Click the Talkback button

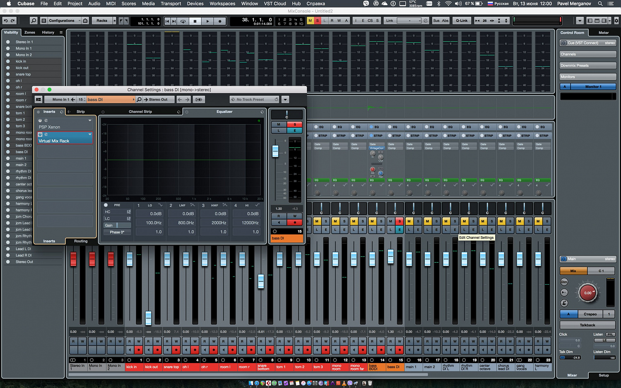[x=587, y=325]
